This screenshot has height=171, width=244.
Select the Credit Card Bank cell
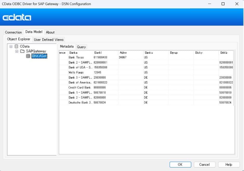pos(80,88)
